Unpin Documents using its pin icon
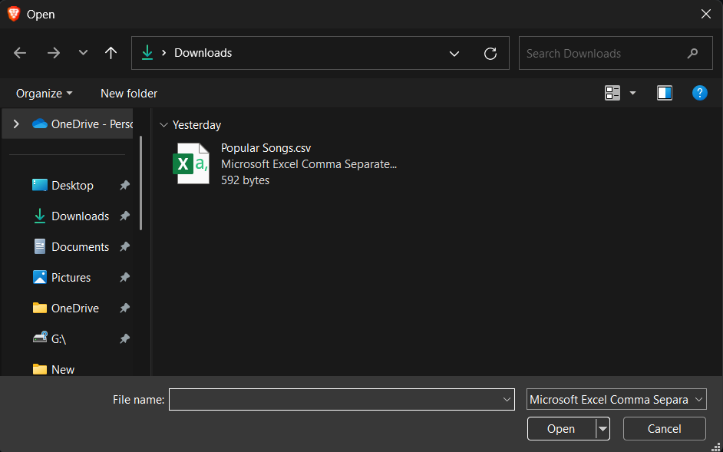This screenshot has width=723, height=452. [x=124, y=247]
